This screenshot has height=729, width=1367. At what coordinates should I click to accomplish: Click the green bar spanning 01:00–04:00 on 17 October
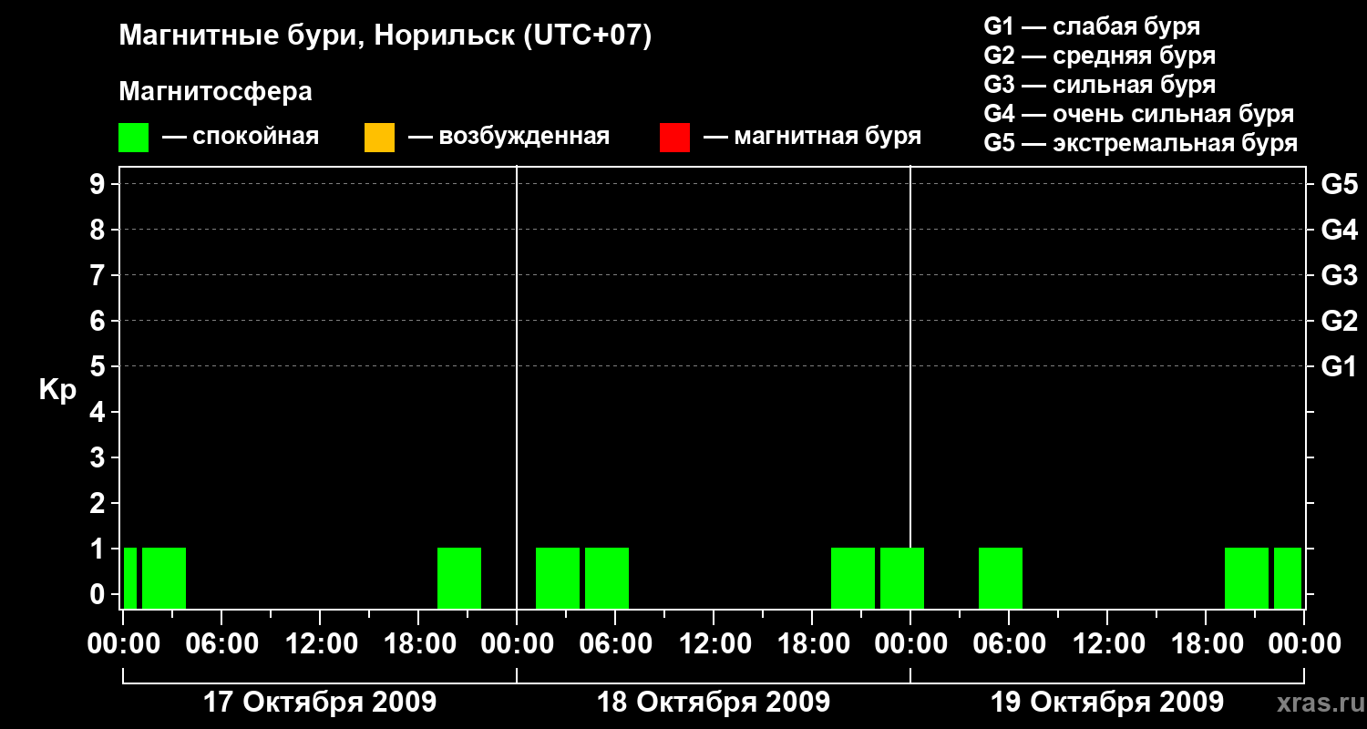[x=164, y=578]
